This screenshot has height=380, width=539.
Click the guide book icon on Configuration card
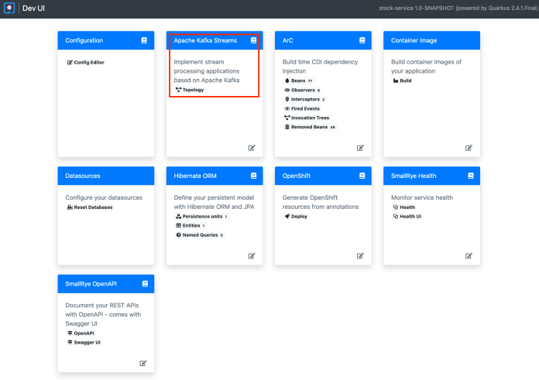tap(144, 40)
